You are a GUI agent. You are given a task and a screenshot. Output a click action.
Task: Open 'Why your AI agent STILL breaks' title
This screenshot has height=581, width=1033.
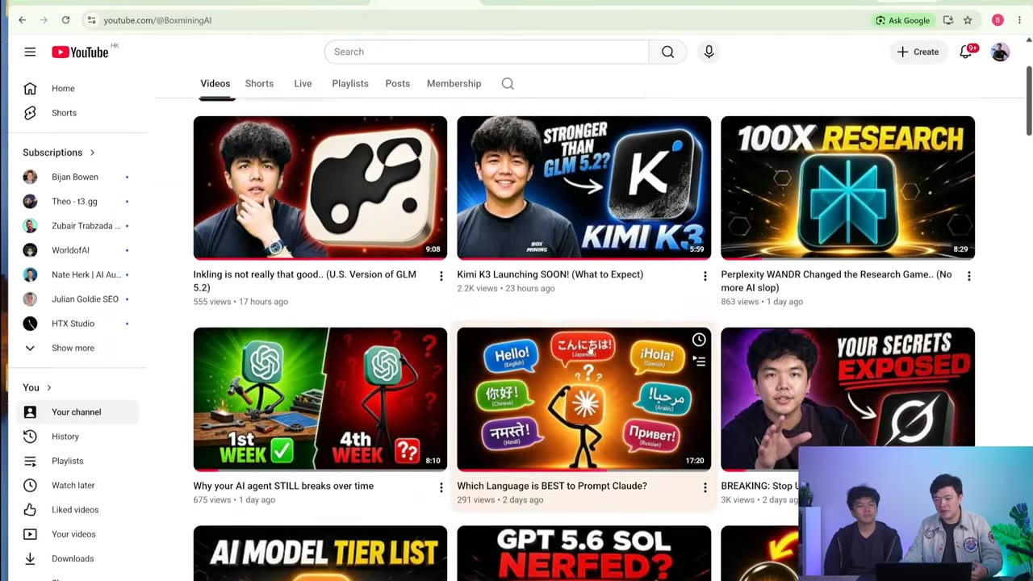(283, 486)
